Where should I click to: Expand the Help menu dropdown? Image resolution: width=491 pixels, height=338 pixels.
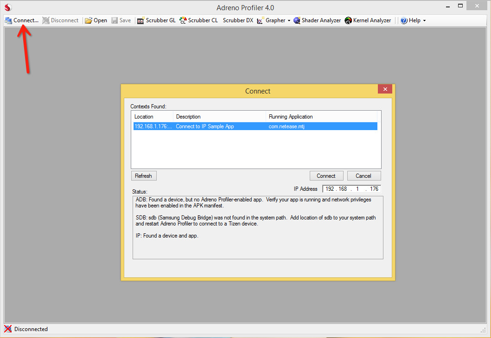pos(424,20)
